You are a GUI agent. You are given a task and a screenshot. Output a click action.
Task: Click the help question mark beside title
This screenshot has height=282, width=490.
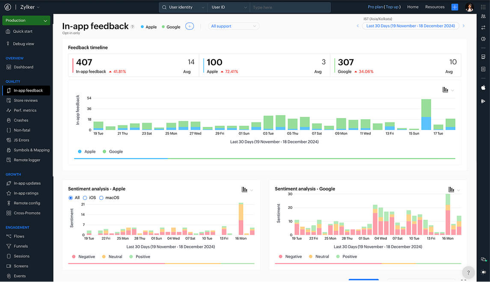133,27
